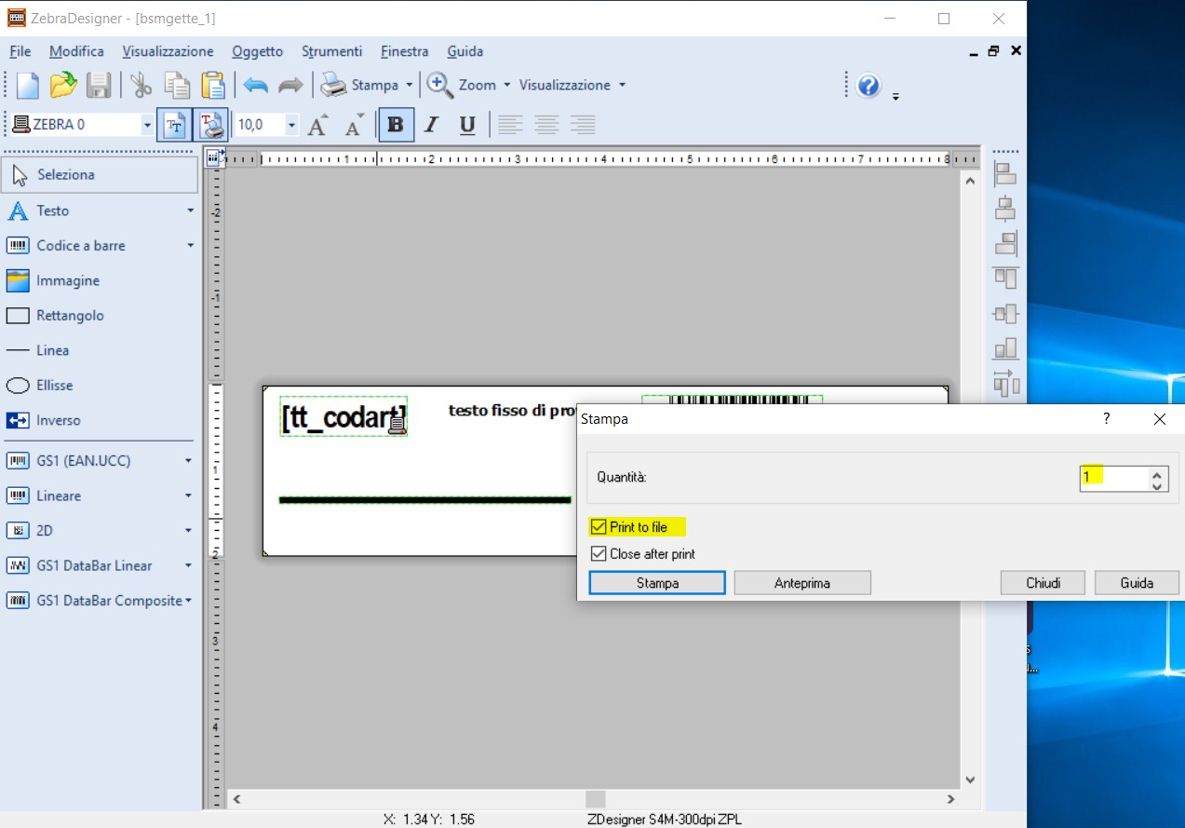Viewport: 1185px width, 828px height.
Task: Save the current label
Action: (x=99, y=86)
